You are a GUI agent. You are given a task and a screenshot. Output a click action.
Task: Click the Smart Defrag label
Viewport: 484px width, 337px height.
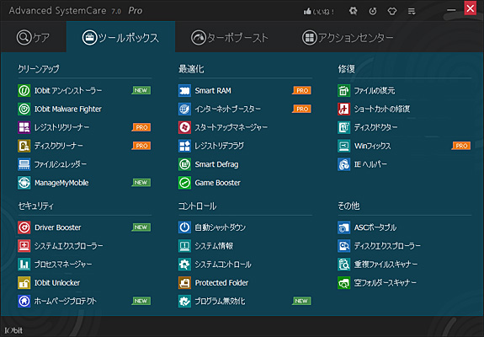coord(216,164)
